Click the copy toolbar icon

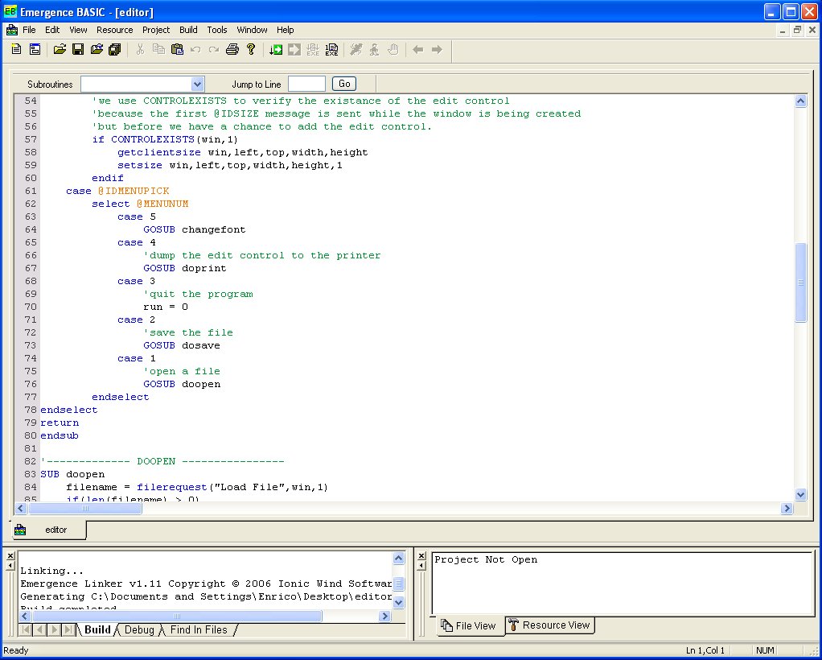tap(158, 49)
